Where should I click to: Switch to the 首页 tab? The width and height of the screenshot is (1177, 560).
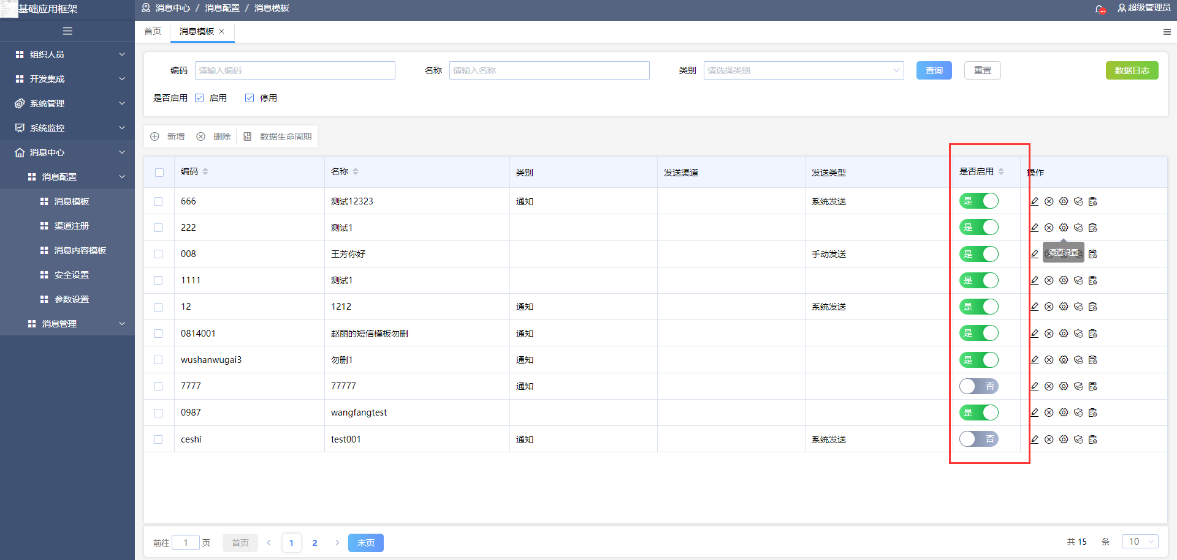[x=153, y=31]
